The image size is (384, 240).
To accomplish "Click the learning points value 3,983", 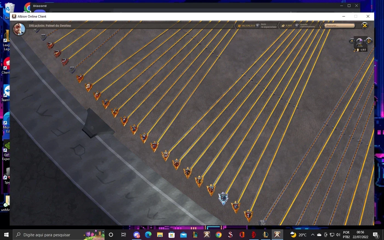I will point(289,26).
